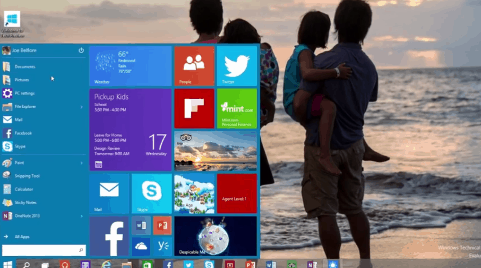Launch the small Word tile

[141, 225]
